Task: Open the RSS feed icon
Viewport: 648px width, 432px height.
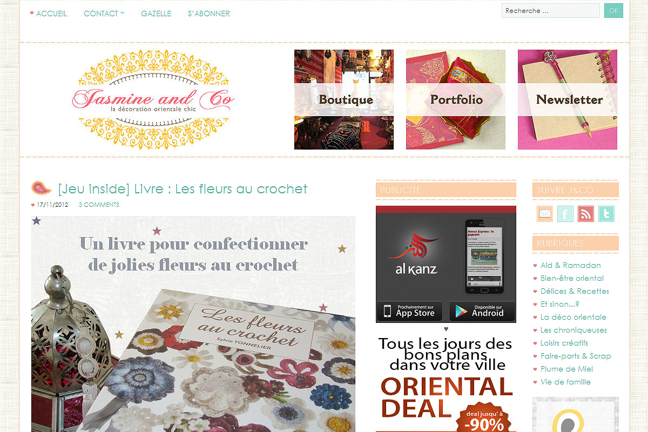Action: point(585,214)
